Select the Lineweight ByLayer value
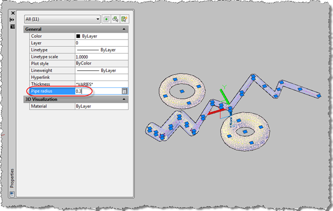This screenshot has height=211, width=333. point(99,70)
